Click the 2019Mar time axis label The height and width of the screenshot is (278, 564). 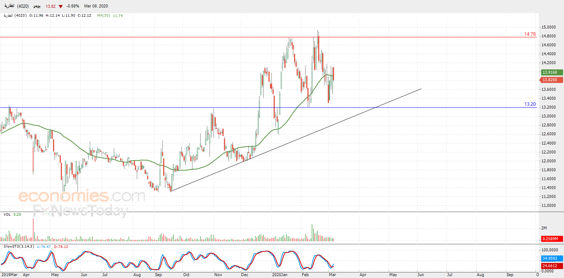click(x=10, y=275)
